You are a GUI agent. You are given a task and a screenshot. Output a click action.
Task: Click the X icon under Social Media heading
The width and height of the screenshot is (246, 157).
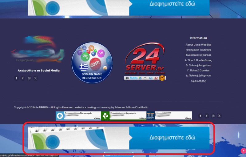[x=35, y=78]
